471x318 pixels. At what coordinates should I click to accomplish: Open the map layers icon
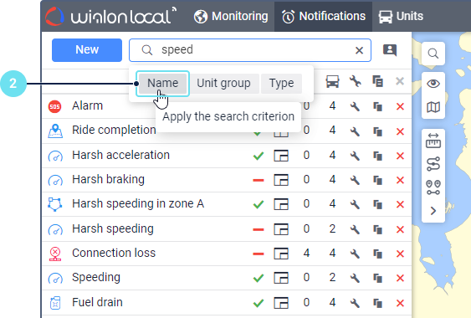click(433, 107)
